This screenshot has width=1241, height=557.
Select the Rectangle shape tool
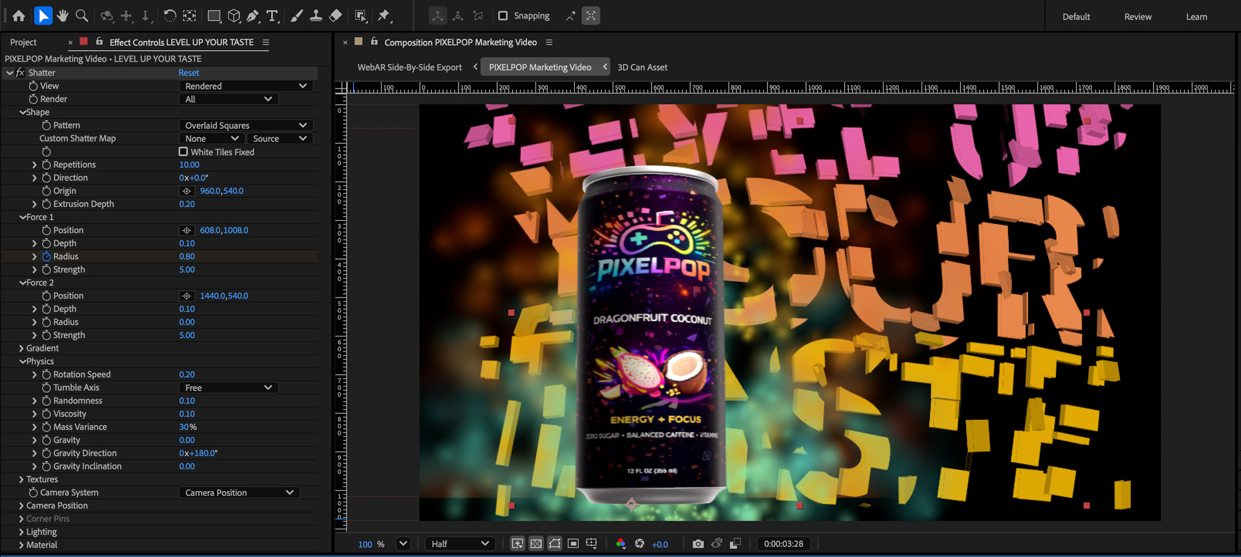214,16
